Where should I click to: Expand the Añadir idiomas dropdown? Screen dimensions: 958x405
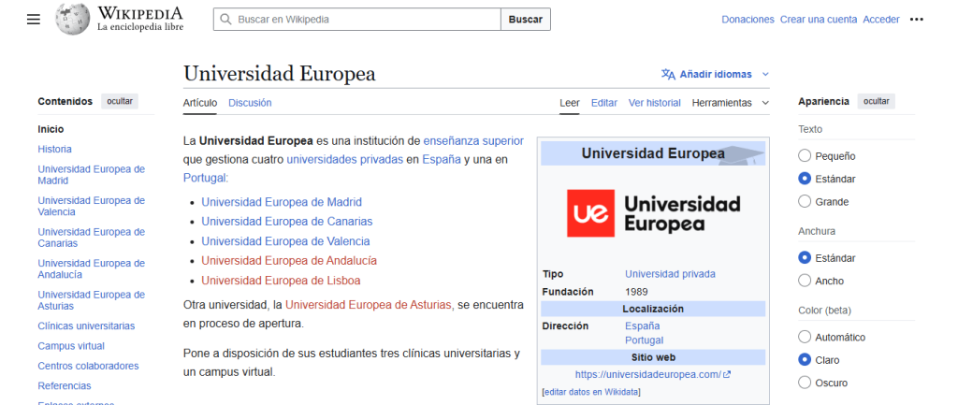point(716,74)
